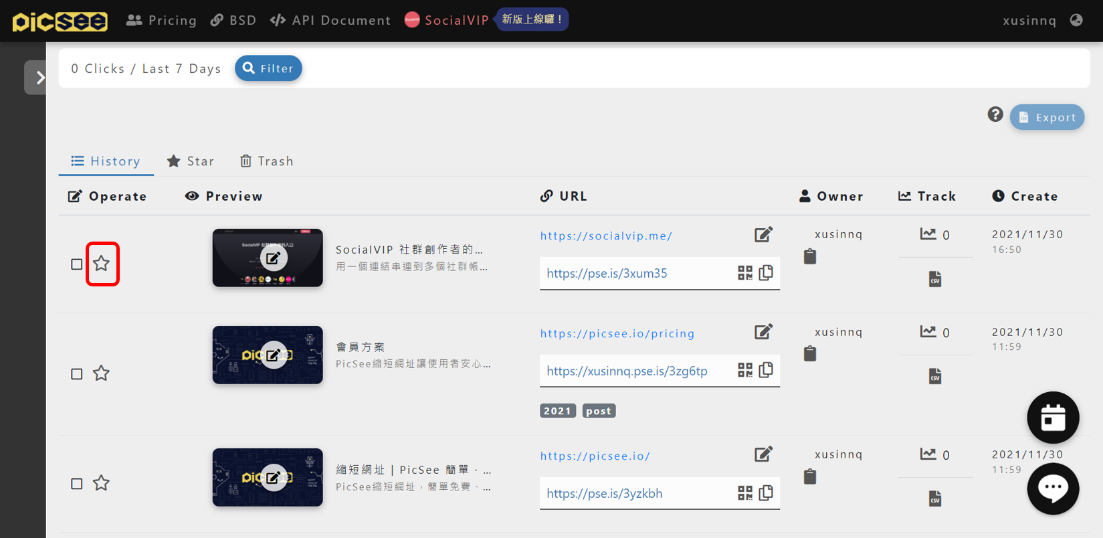The image size is (1103, 538).
Task: Edit the picsee.io/pricing destination URL
Action: (x=763, y=332)
